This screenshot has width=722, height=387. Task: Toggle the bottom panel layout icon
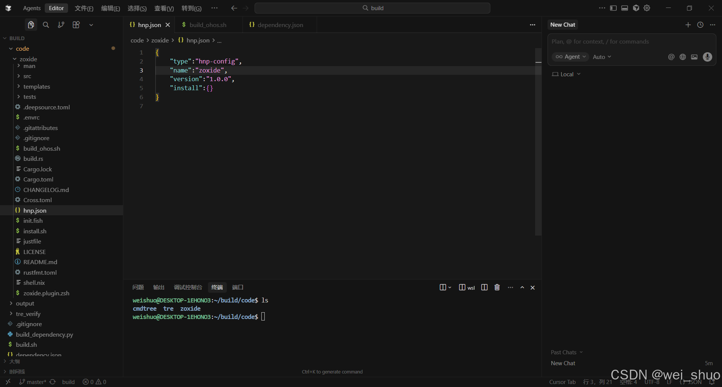tap(625, 8)
